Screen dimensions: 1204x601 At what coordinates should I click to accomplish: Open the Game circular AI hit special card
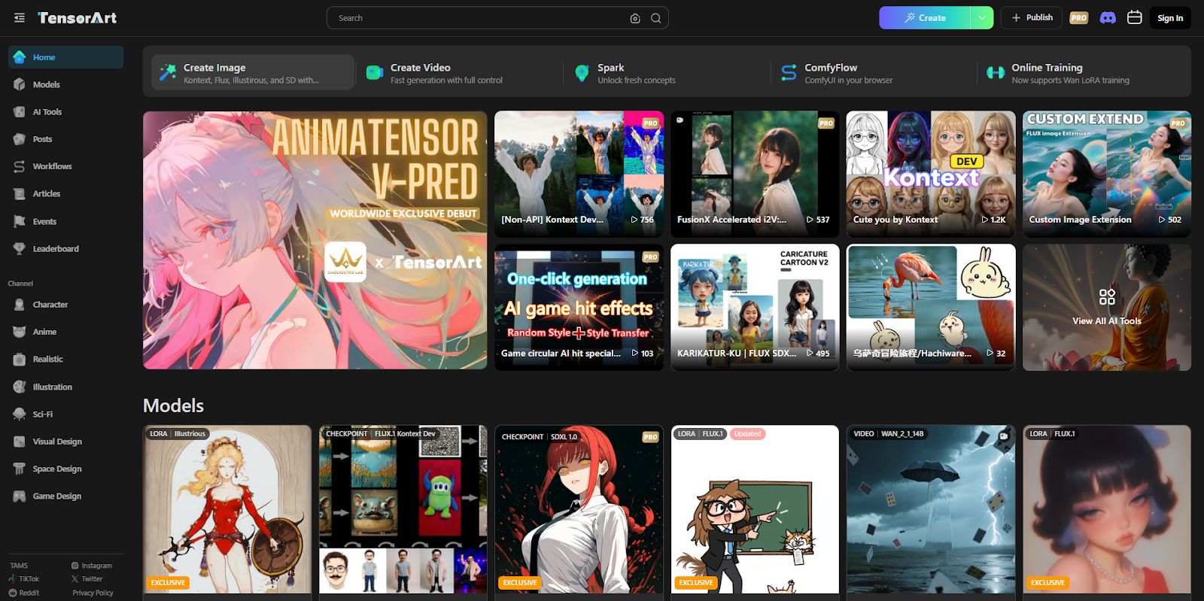point(579,307)
